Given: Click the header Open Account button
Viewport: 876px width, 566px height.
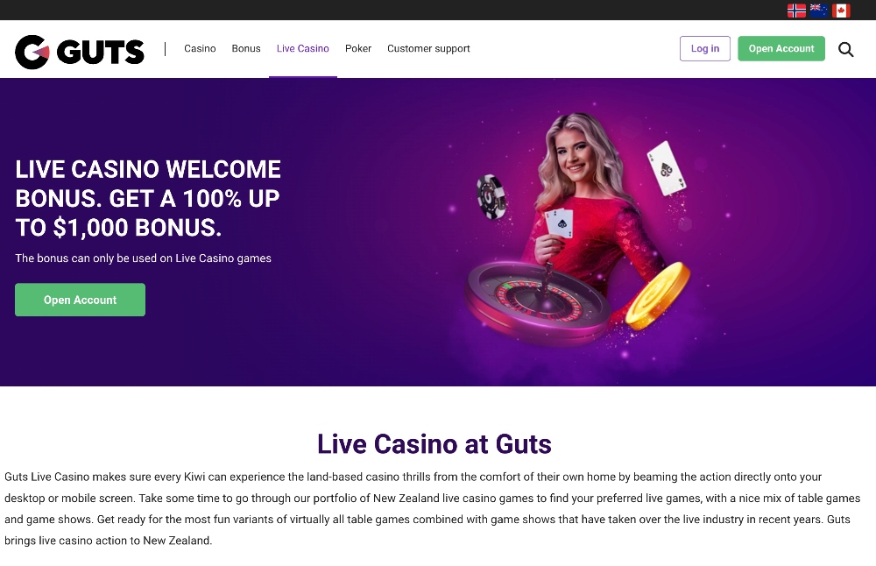Looking at the screenshot, I should (781, 48).
